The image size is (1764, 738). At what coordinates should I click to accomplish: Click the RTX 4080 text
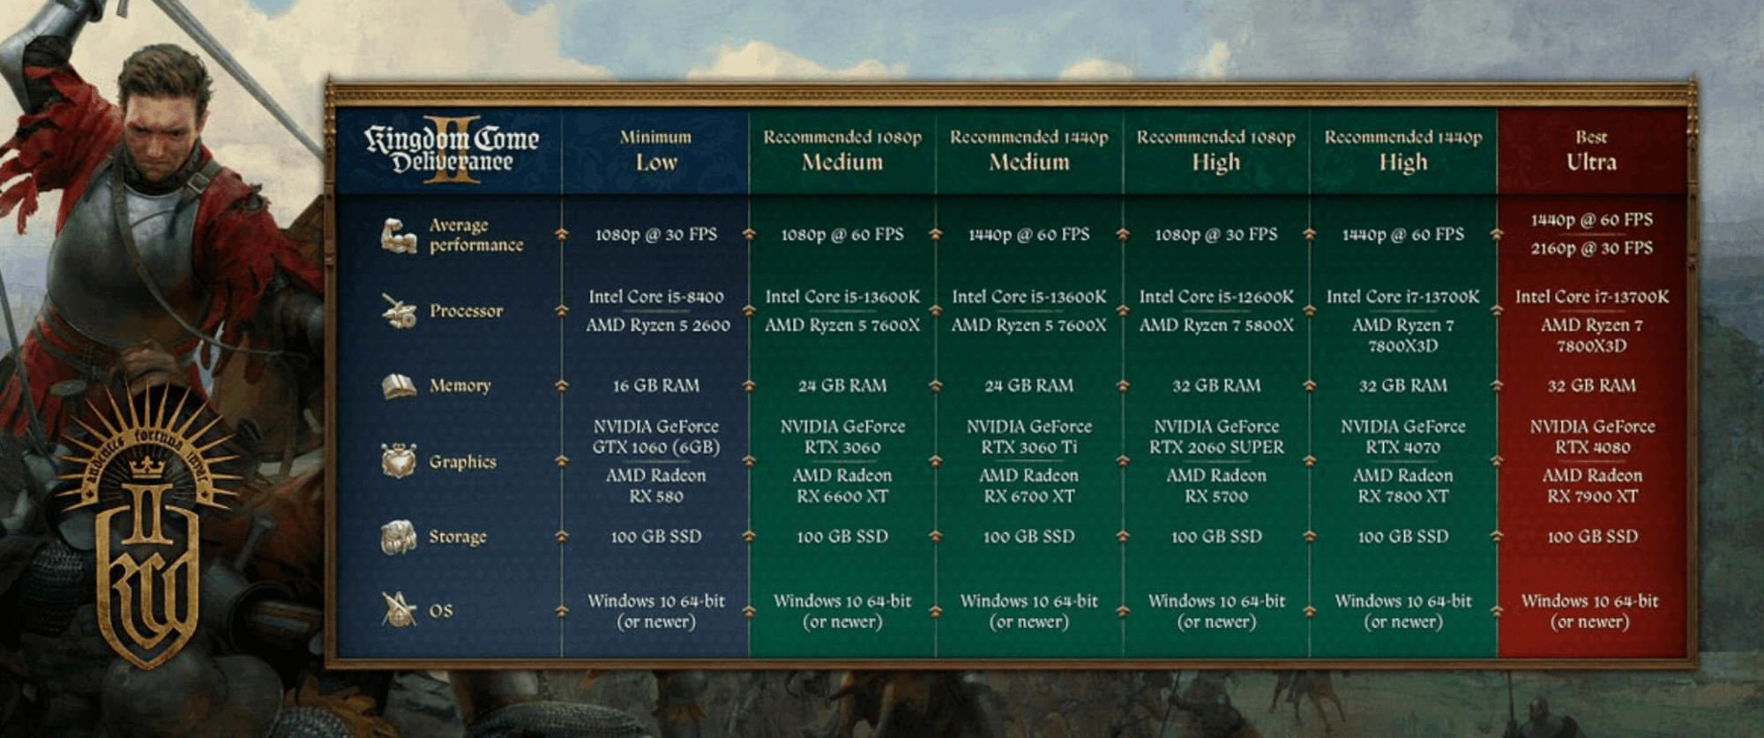click(x=1592, y=447)
